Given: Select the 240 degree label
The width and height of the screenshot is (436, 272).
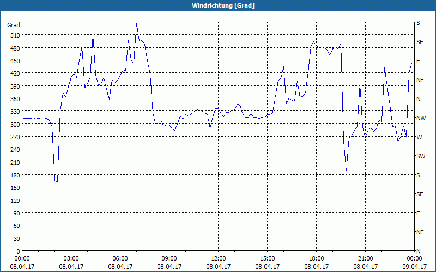Looking at the screenshot, I should (15, 150).
